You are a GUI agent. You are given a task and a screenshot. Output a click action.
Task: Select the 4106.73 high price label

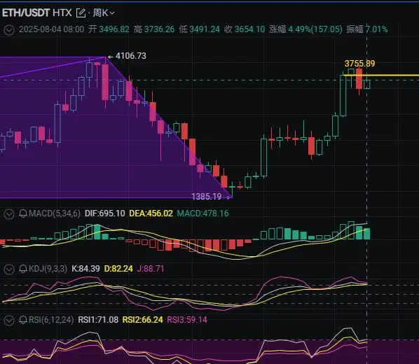(130, 56)
